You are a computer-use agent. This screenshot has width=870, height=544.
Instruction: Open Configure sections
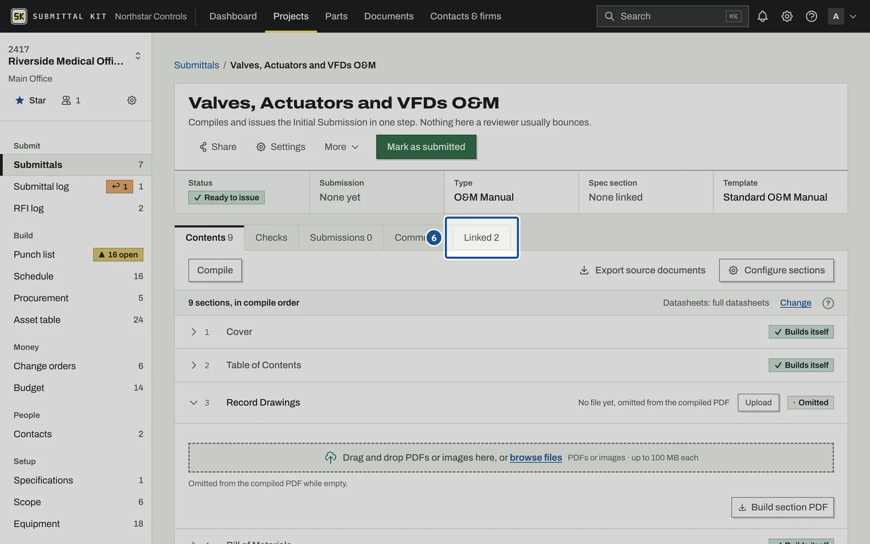pyautogui.click(x=776, y=270)
